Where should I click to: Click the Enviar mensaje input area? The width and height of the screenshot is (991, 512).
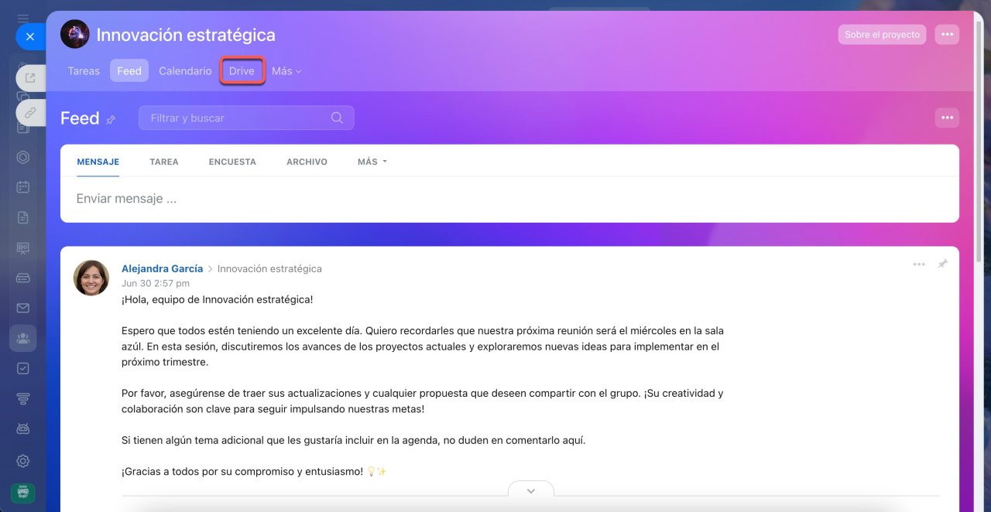(509, 199)
